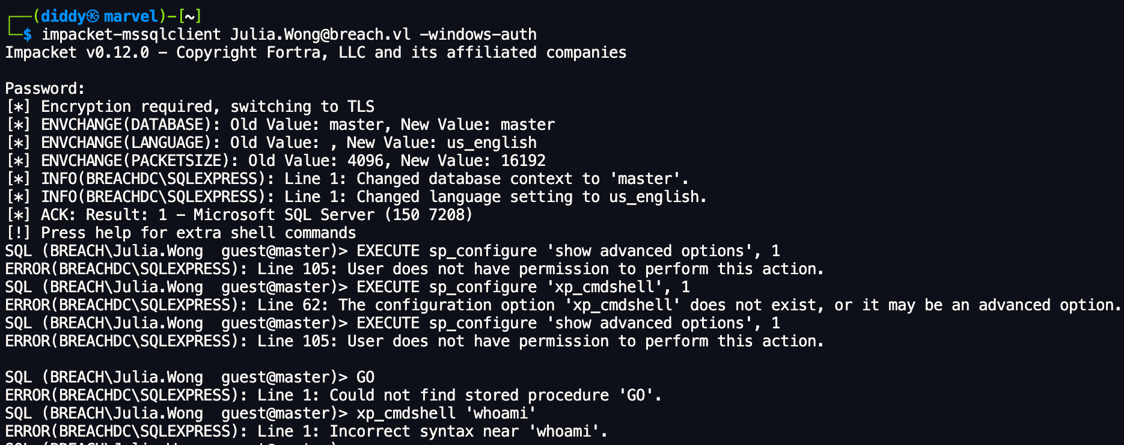Click the GO command after the SQL prompt
The image size is (1124, 445).
365,377
